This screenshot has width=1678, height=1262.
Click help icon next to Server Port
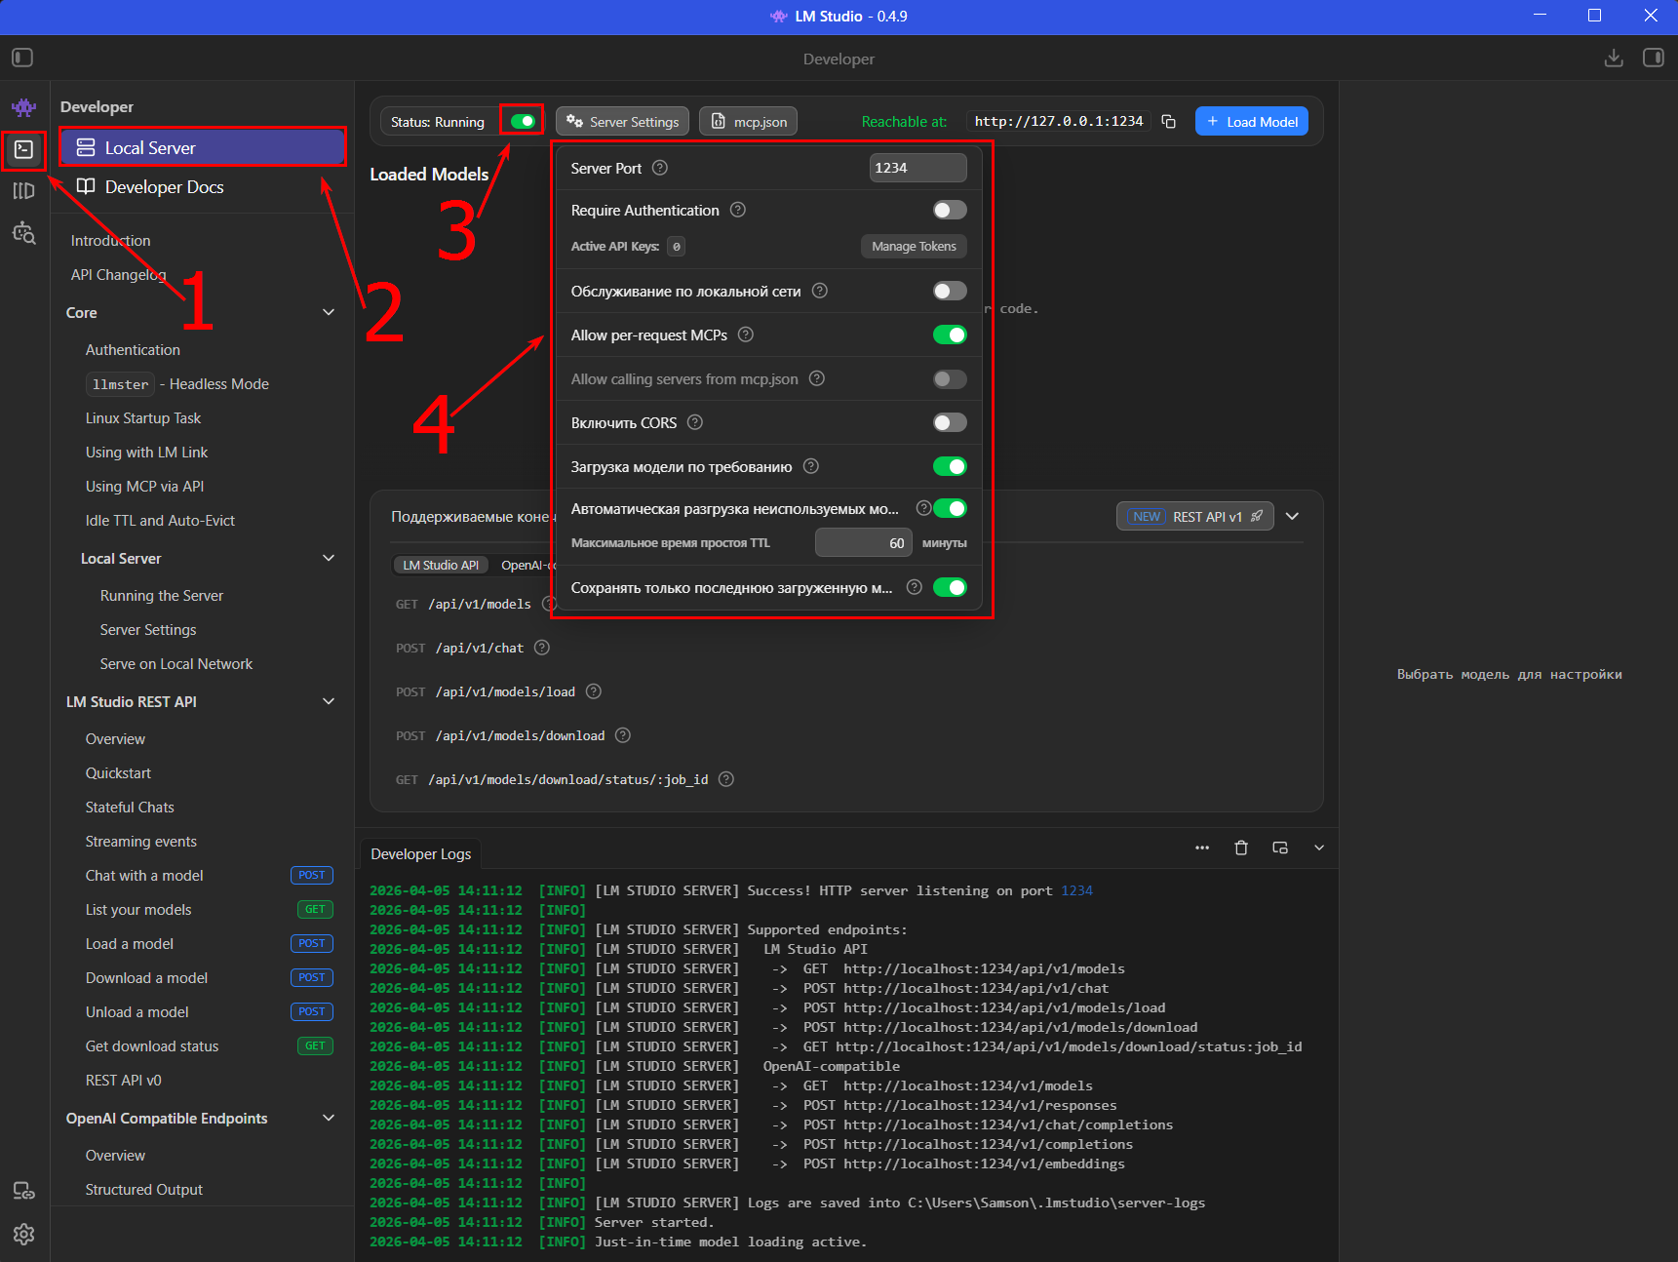click(660, 168)
